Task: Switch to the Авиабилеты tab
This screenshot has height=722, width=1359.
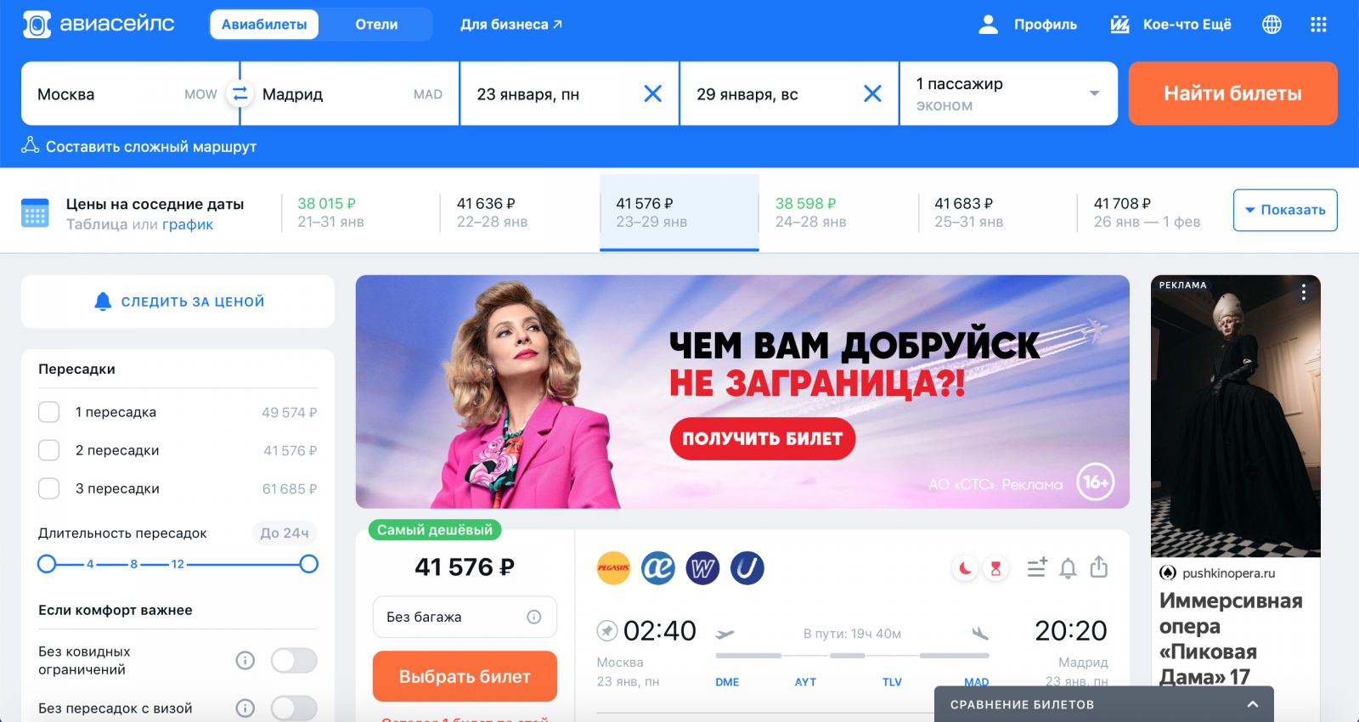Action: coord(264,25)
